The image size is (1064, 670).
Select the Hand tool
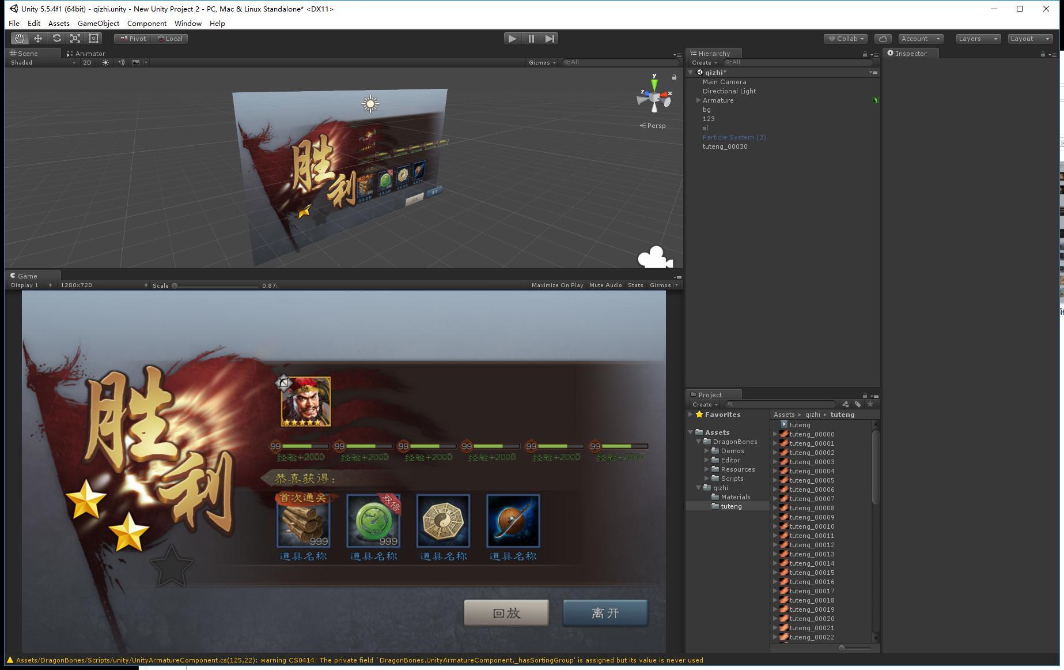click(x=20, y=39)
